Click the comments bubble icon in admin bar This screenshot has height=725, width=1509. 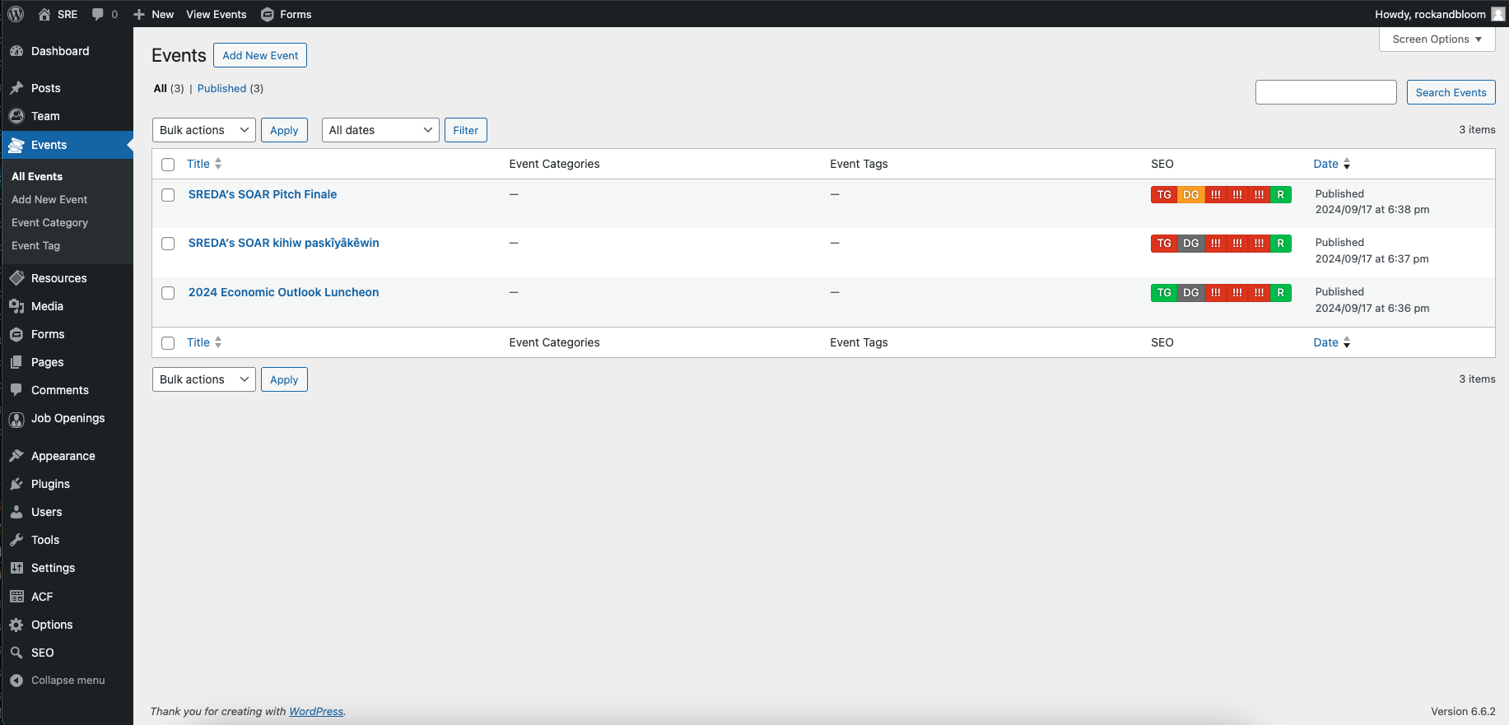(x=98, y=14)
